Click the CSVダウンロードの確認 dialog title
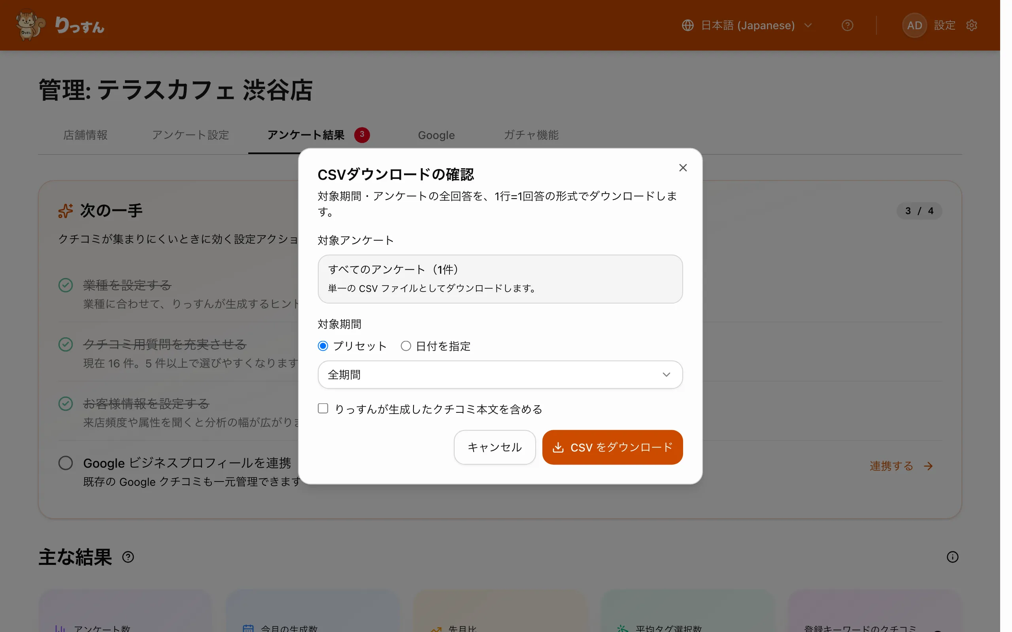The width and height of the screenshot is (1012, 632). (x=396, y=175)
